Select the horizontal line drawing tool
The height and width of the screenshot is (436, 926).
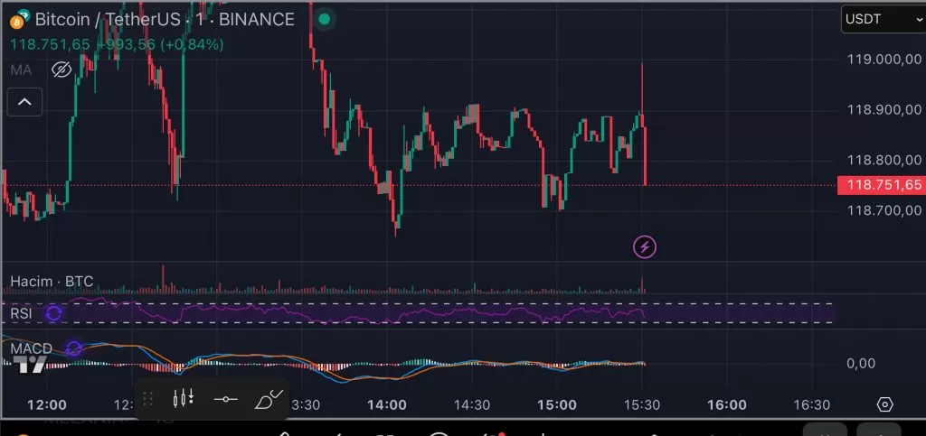(x=226, y=398)
